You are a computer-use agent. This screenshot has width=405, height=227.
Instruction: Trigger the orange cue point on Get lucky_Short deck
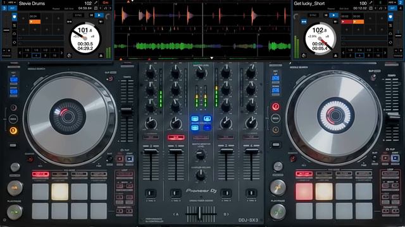[x=358, y=21]
